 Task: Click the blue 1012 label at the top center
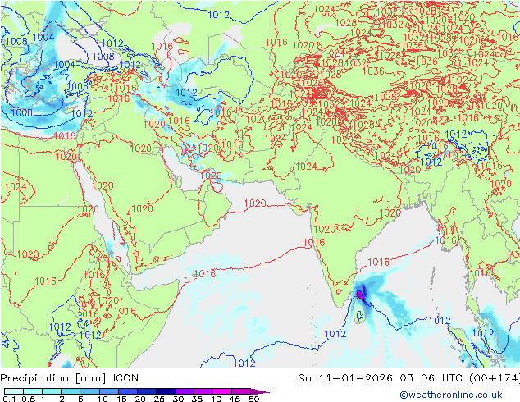point(218,15)
